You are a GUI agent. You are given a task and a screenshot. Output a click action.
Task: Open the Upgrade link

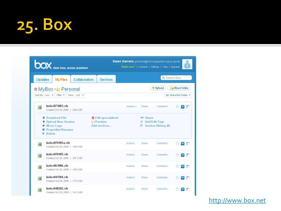tap(175, 67)
